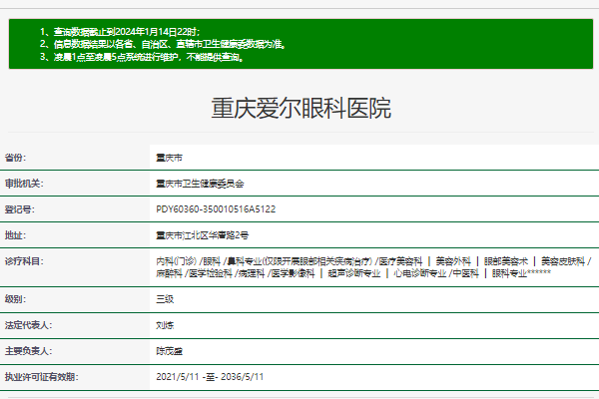
Task: Click the 执业许可证有效期 field label
Action: click(x=41, y=377)
